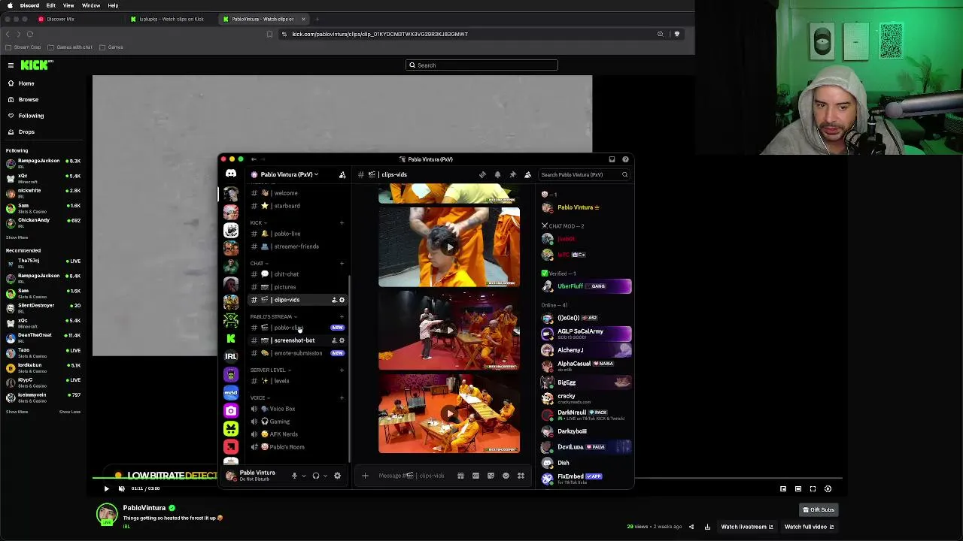963x541 pixels.
Task: Open GIF picker in message bar
Action: [475, 476]
